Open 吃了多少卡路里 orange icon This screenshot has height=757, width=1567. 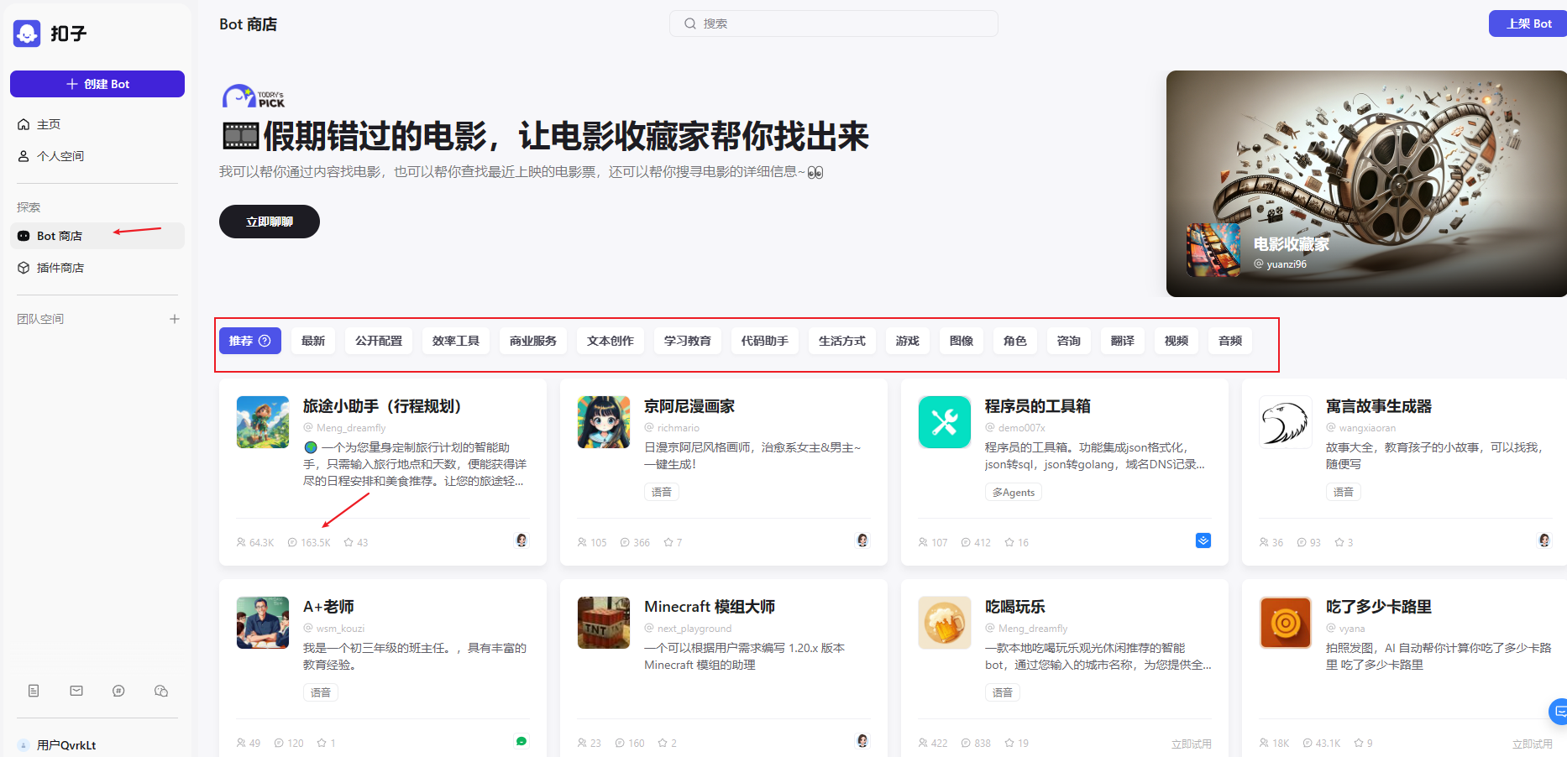pos(1286,623)
